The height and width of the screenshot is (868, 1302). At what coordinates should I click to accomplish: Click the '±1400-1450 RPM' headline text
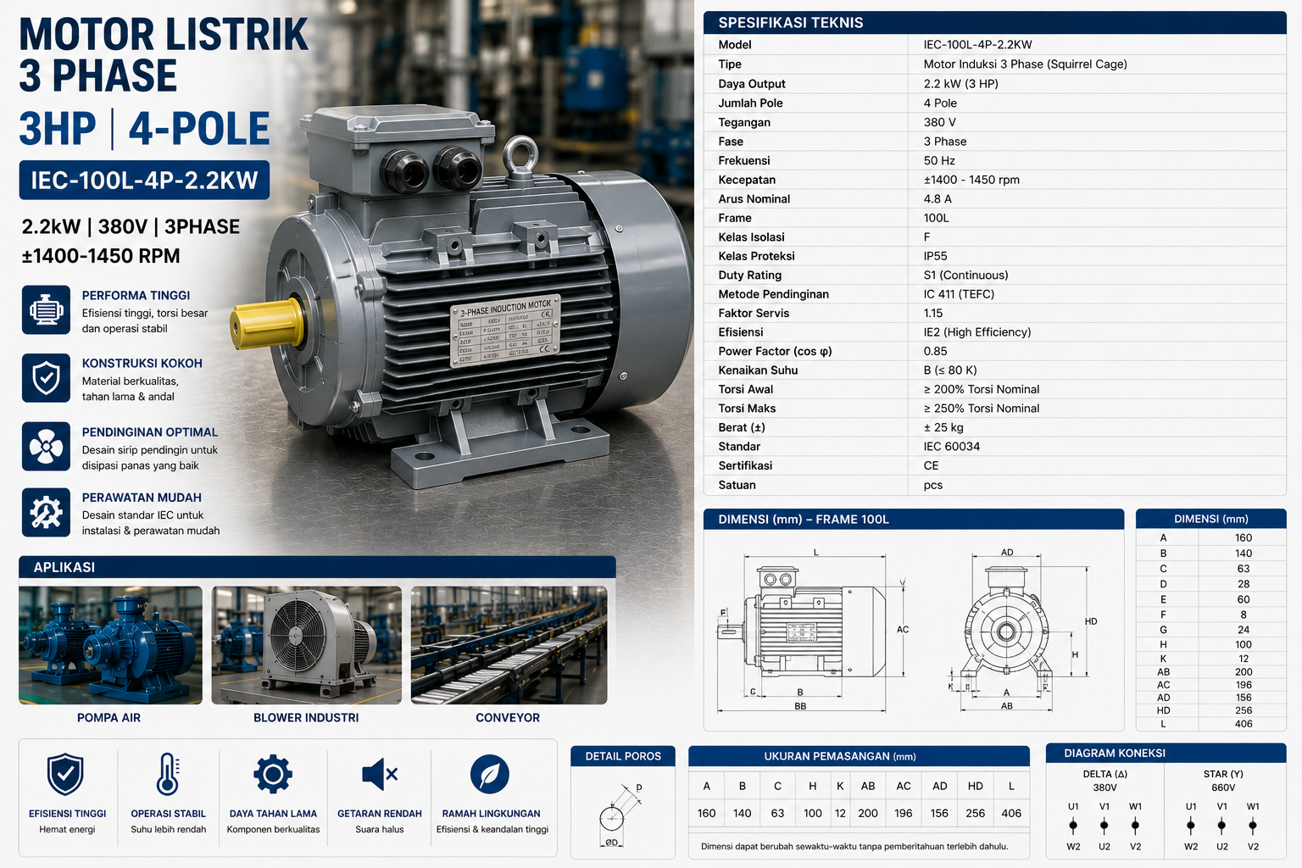click(x=101, y=256)
